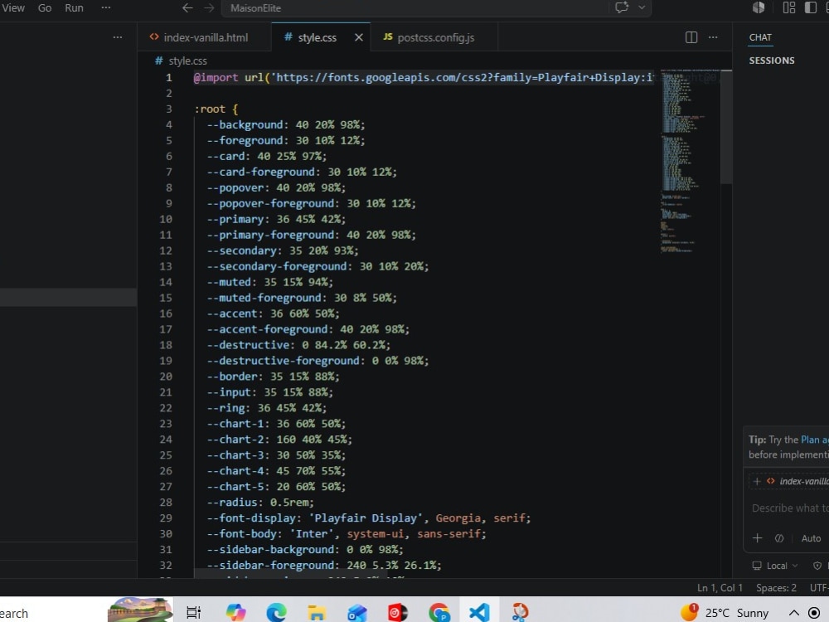Close the style.css tab

(358, 37)
